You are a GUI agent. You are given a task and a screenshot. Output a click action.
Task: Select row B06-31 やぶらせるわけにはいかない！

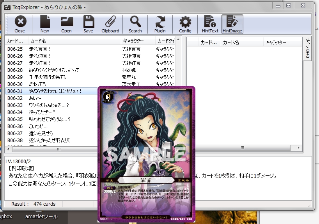point(51,91)
